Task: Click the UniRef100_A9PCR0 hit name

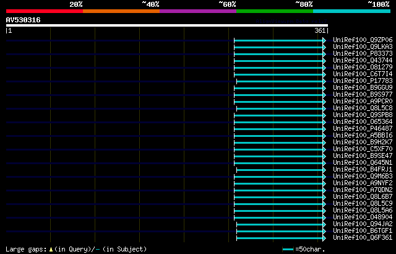Action: pyautogui.click(x=363, y=102)
